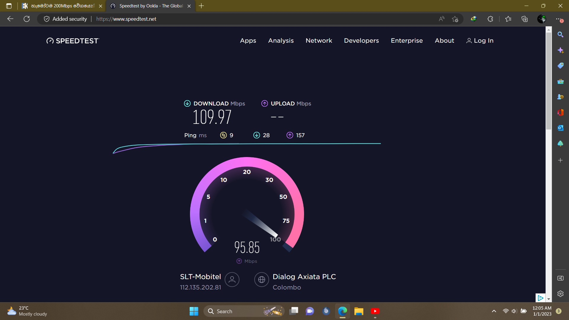The height and width of the screenshot is (320, 569).
Task: Open the Collections panel
Action: (525, 19)
